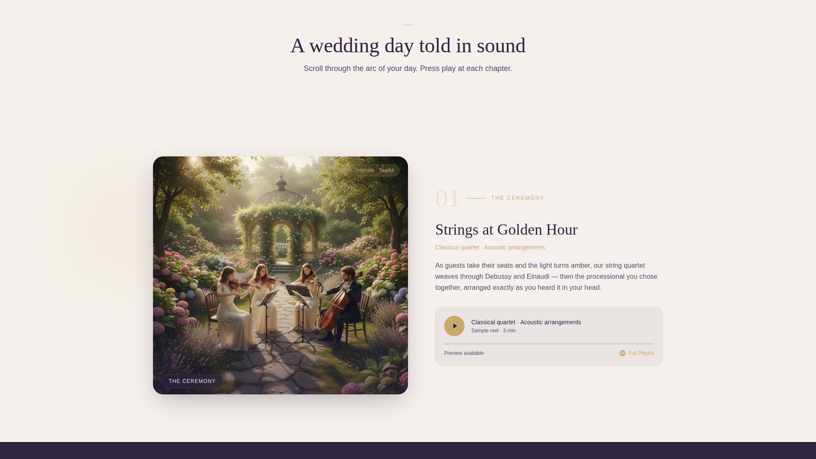Click THE CEREMONY chapter label next to 01
The height and width of the screenshot is (459, 816).
pos(517,198)
